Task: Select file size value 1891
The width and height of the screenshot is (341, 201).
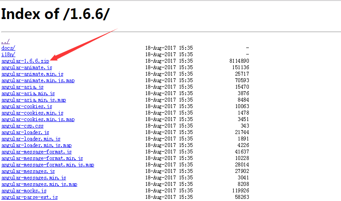Action: [243, 139]
